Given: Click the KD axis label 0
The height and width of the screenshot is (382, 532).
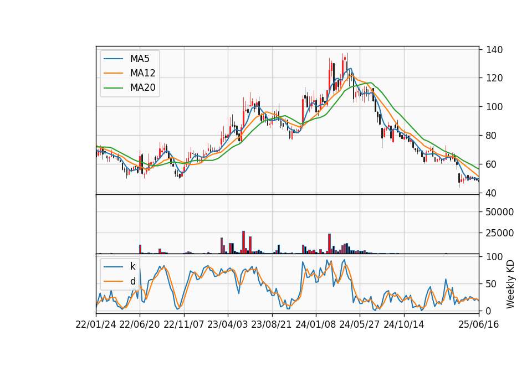Looking at the screenshot, I should 489,311.
